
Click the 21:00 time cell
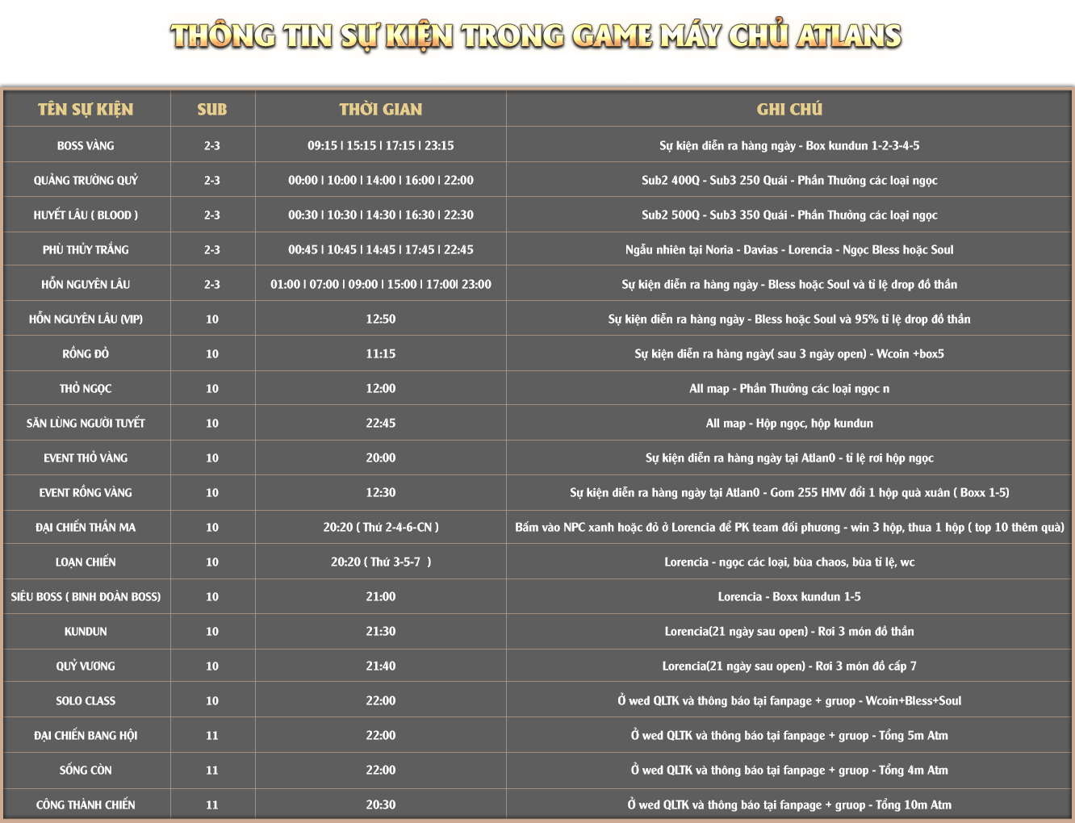(x=381, y=597)
